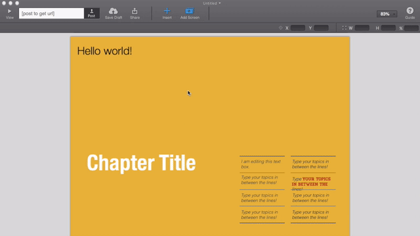This screenshot has width=420, height=236.
Task: Click the position crosshair icon beside X
Action: point(281,28)
